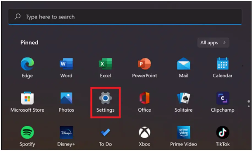Viewport: 252px width, 151px height.
Task: Open Prime Video app
Action: (183, 132)
